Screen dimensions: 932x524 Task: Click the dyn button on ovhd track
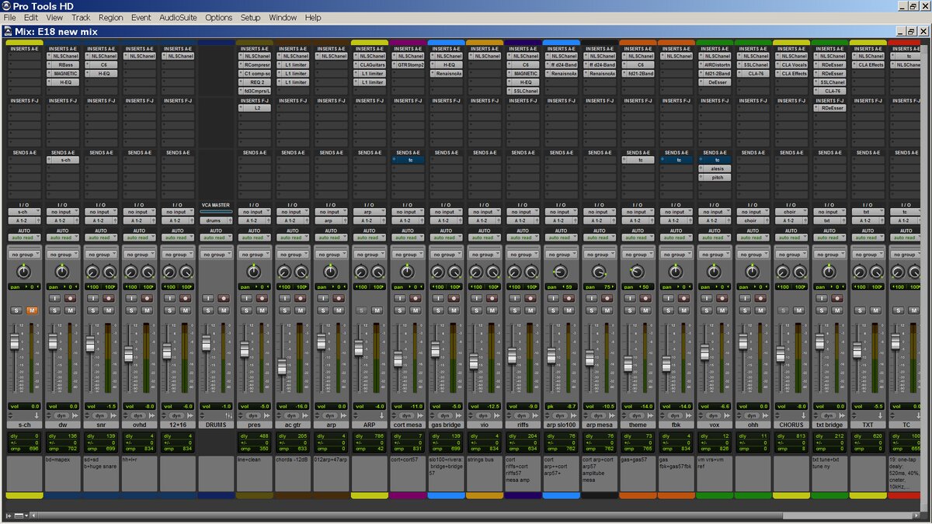[138, 415]
